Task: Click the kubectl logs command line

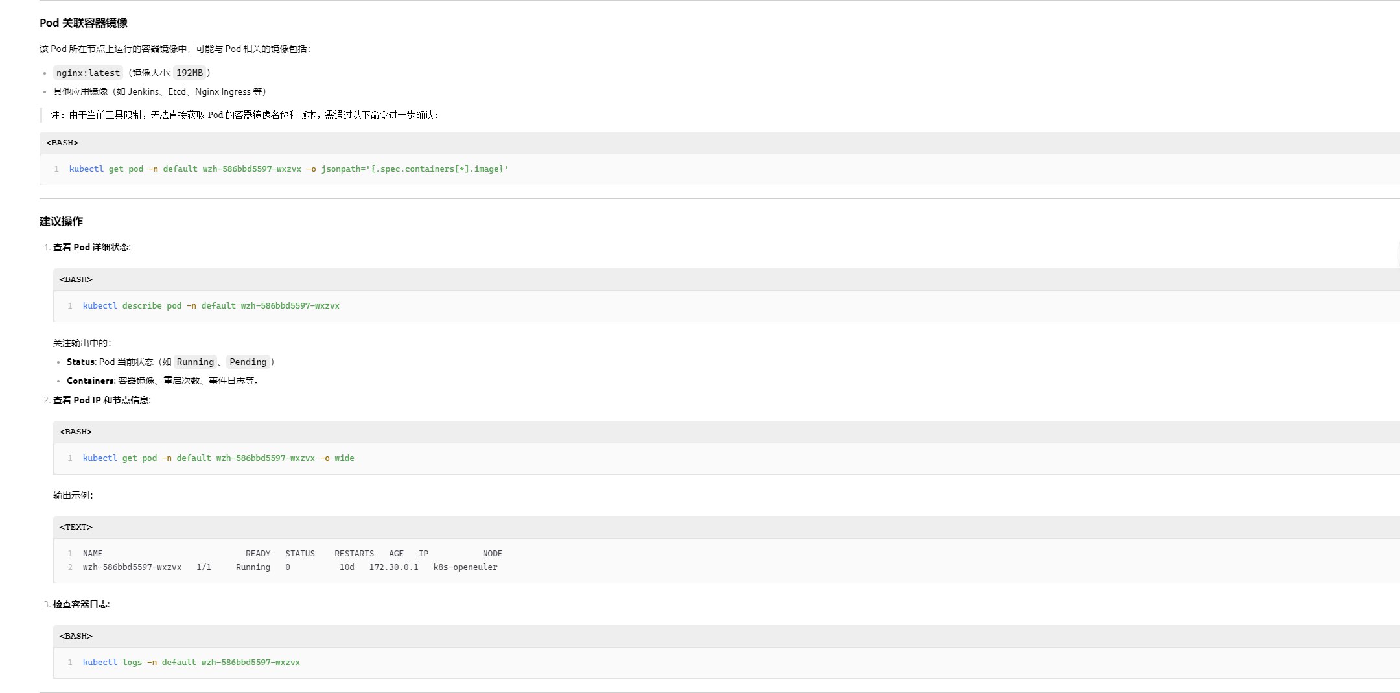Action: [191, 663]
